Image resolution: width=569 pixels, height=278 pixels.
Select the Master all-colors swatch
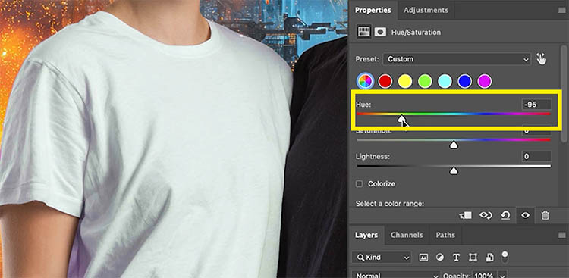(x=365, y=81)
